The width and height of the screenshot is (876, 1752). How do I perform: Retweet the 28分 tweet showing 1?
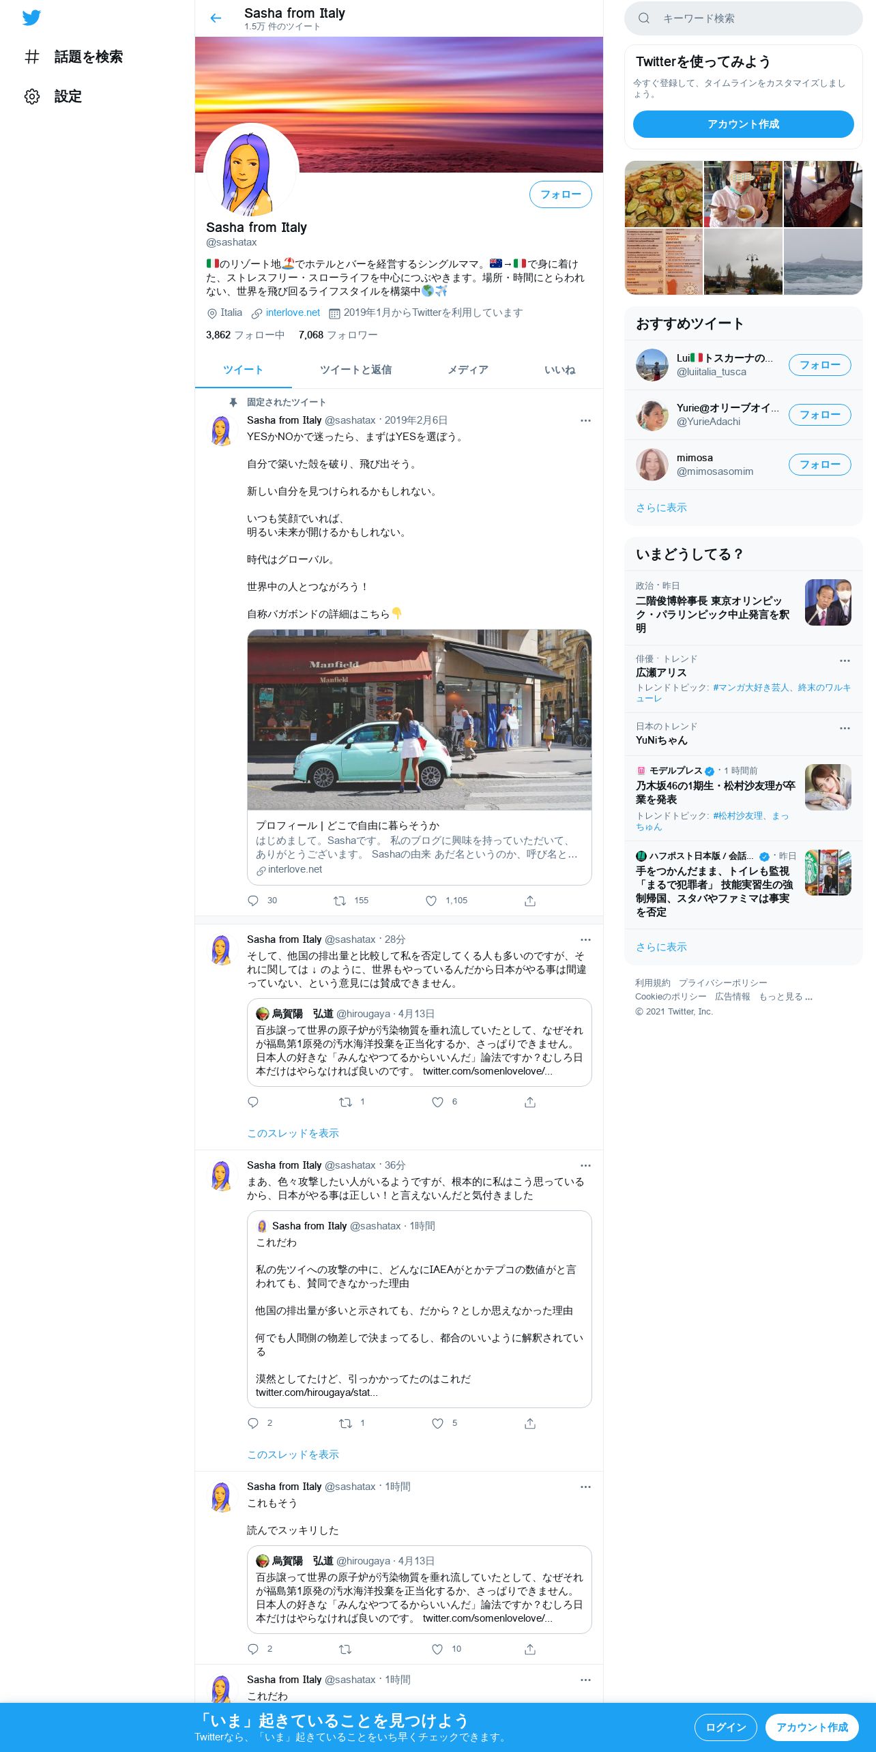(345, 1102)
